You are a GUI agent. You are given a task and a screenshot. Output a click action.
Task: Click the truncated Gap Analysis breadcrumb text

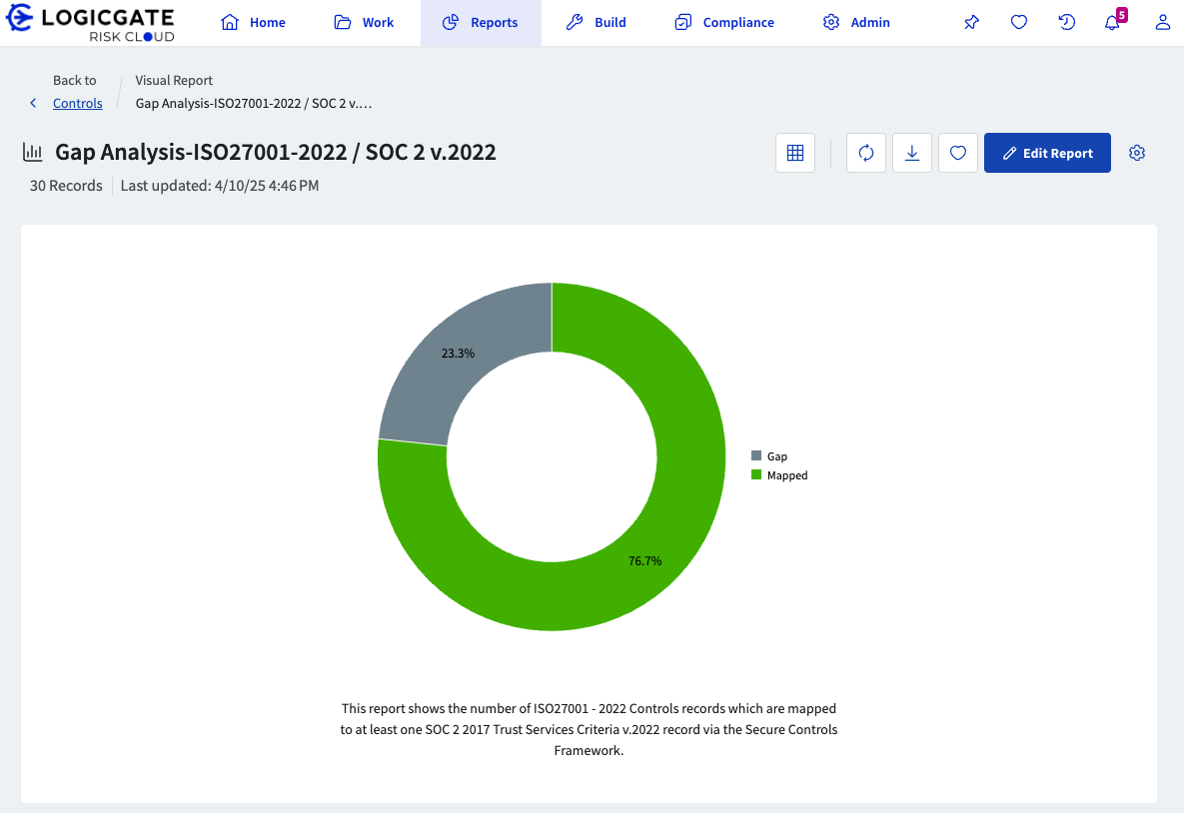[x=254, y=104]
